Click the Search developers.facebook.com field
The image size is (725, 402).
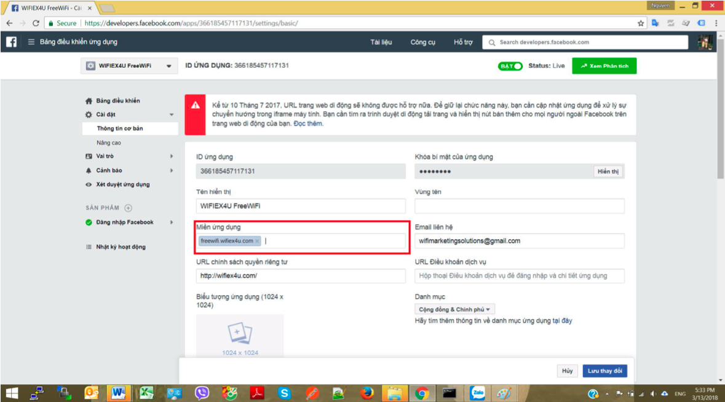click(x=585, y=42)
